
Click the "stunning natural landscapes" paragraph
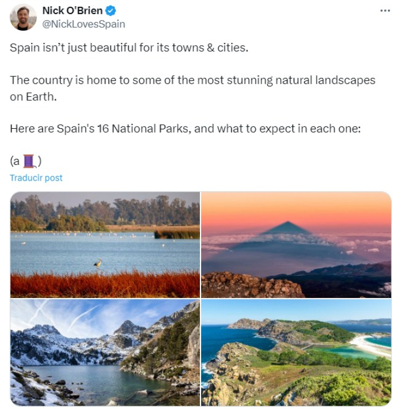point(192,87)
